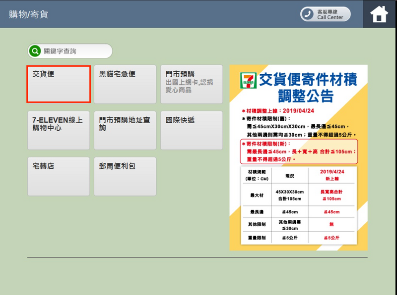The width and height of the screenshot is (397, 295).
Task: Tap the phone icon in Call Center button
Action: (x=307, y=14)
